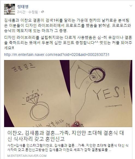135x159 pixels.
Task: Open article headline 이찬오, 김새롬과 결혼
Action: (66, 136)
